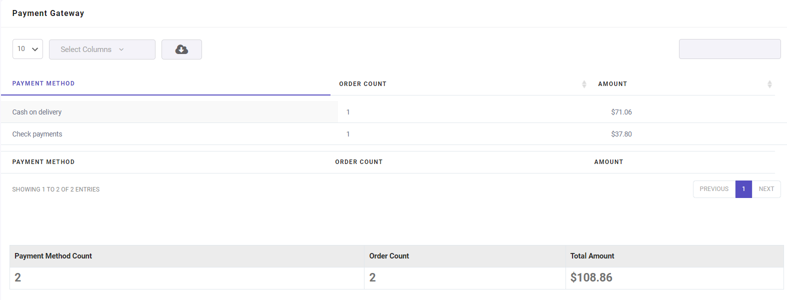Click the chevron in Select Columns
787x300 pixels.
click(x=121, y=49)
